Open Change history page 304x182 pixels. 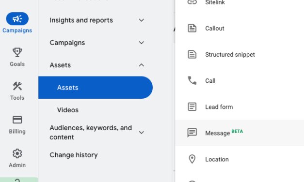point(74,155)
